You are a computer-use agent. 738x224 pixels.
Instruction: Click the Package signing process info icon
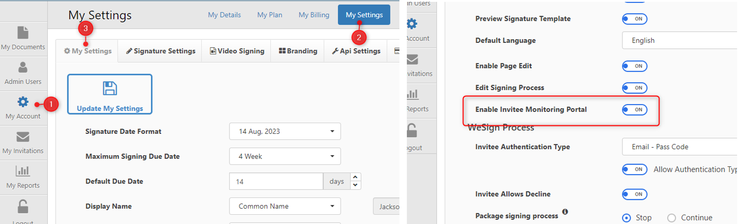point(565,212)
